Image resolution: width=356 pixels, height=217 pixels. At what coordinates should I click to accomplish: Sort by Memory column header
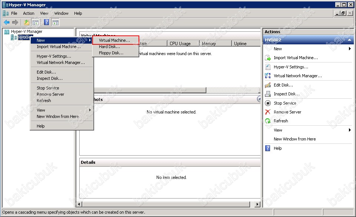pos(215,44)
